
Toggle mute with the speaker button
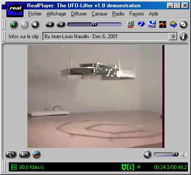point(147,154)
